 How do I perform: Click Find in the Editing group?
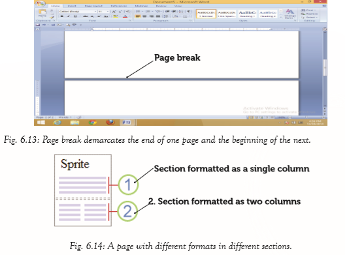[308, 10]
